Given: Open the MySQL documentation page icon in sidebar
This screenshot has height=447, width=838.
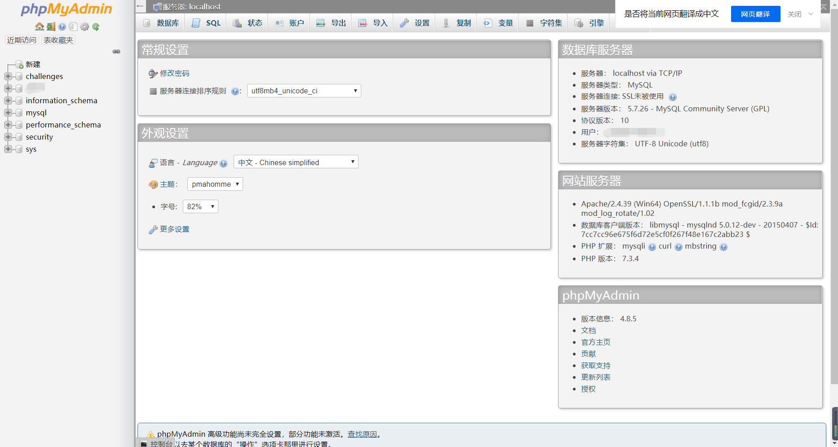Looking at the screenshot, I should click(x=73, y=27).
